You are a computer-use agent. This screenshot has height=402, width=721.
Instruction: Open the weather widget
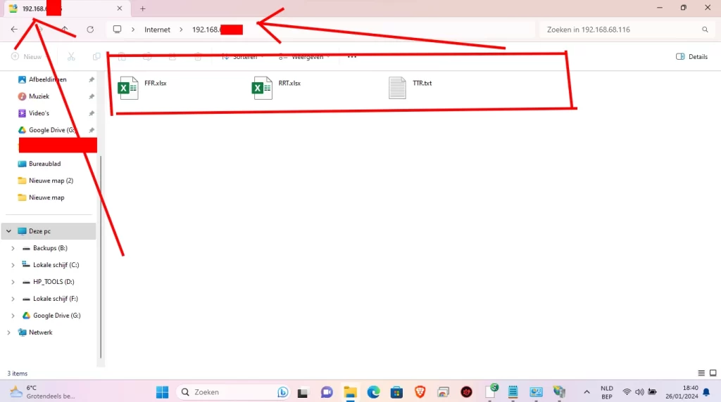click(42, 392)
